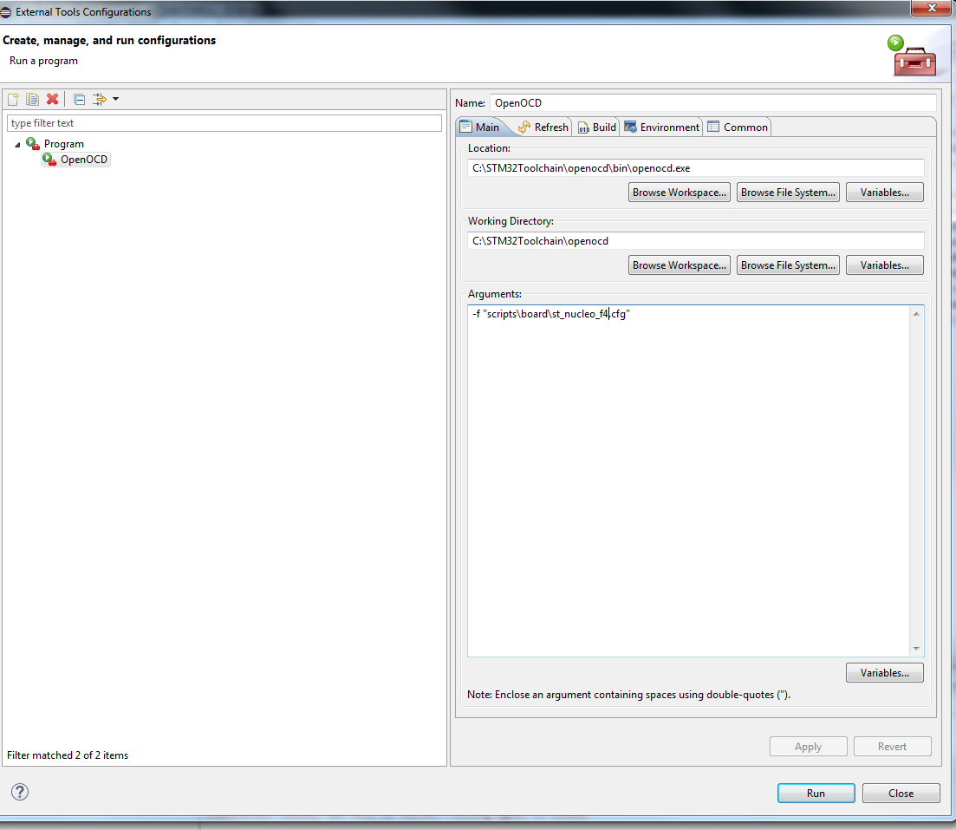Delete the selected configuration with red X
956x830 pixels.
click(52, 100)
